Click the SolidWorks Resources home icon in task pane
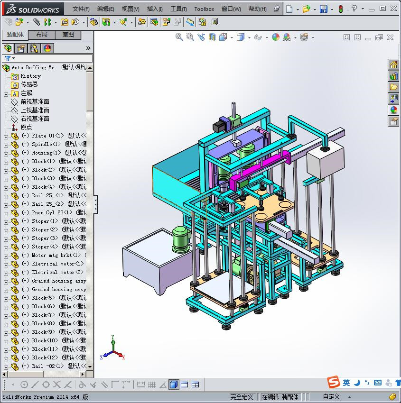 (393, 65)
